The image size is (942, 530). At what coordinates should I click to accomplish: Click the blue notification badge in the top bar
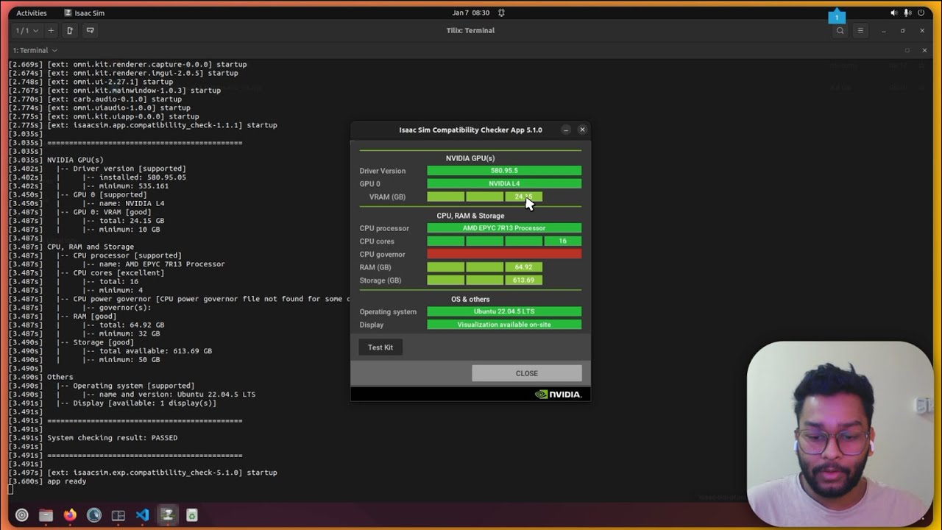point(837,17)
